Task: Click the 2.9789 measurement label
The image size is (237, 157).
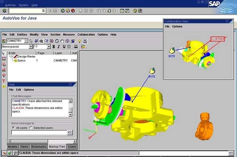Action: pyautogui.click(x=217, y=39)
